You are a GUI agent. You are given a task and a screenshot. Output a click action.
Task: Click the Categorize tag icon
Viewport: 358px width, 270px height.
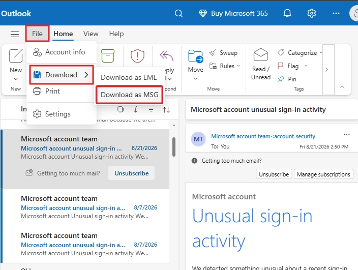click(281, 52)
